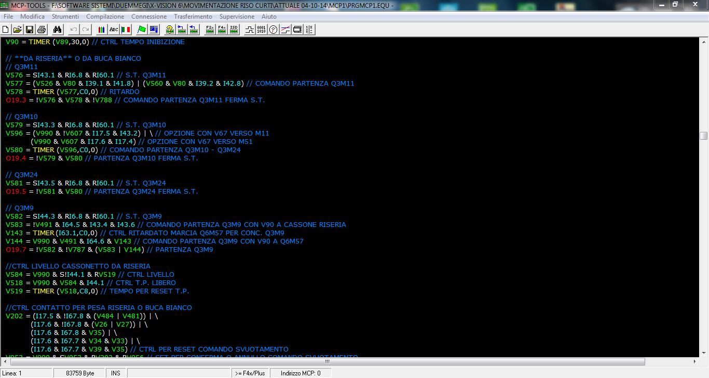
Task: Save the program with the floppy disk icon
Action: (30, 30)
